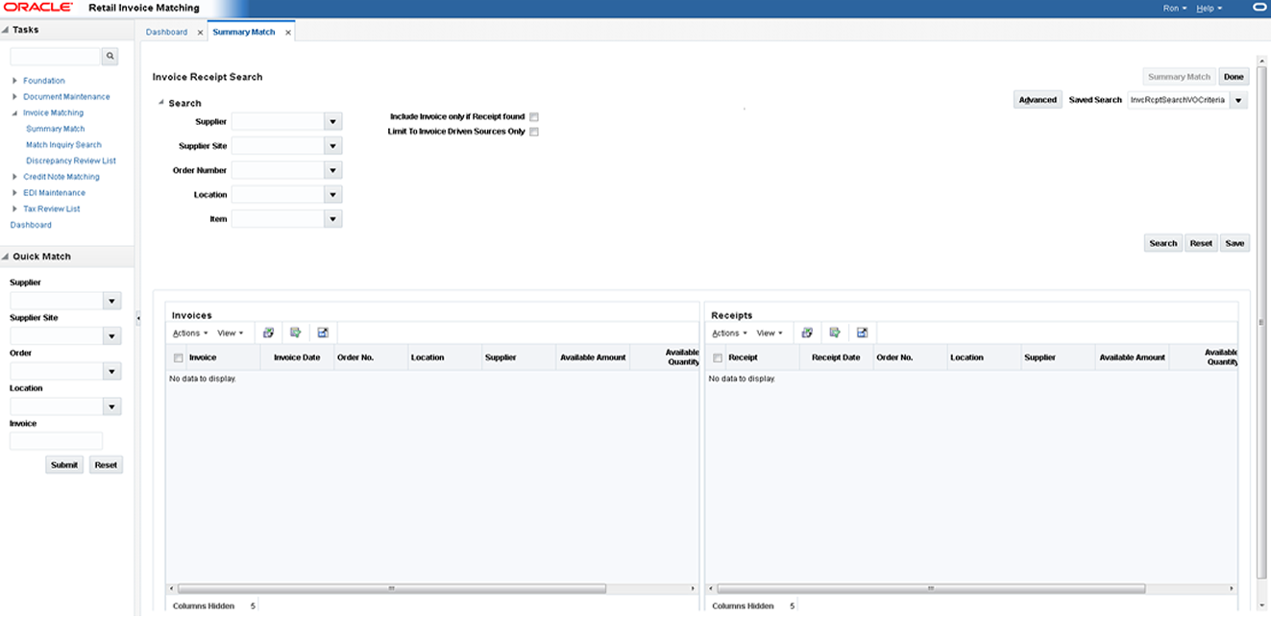1271x617 pixels.
Task: Collapse the Tasks panel header
Action: pyautogui.click(x=6, y=30)
